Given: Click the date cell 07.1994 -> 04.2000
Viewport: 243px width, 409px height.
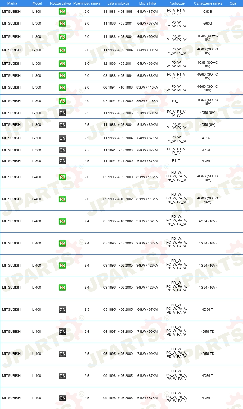Looking at the screenshot, I should (118, 101).
